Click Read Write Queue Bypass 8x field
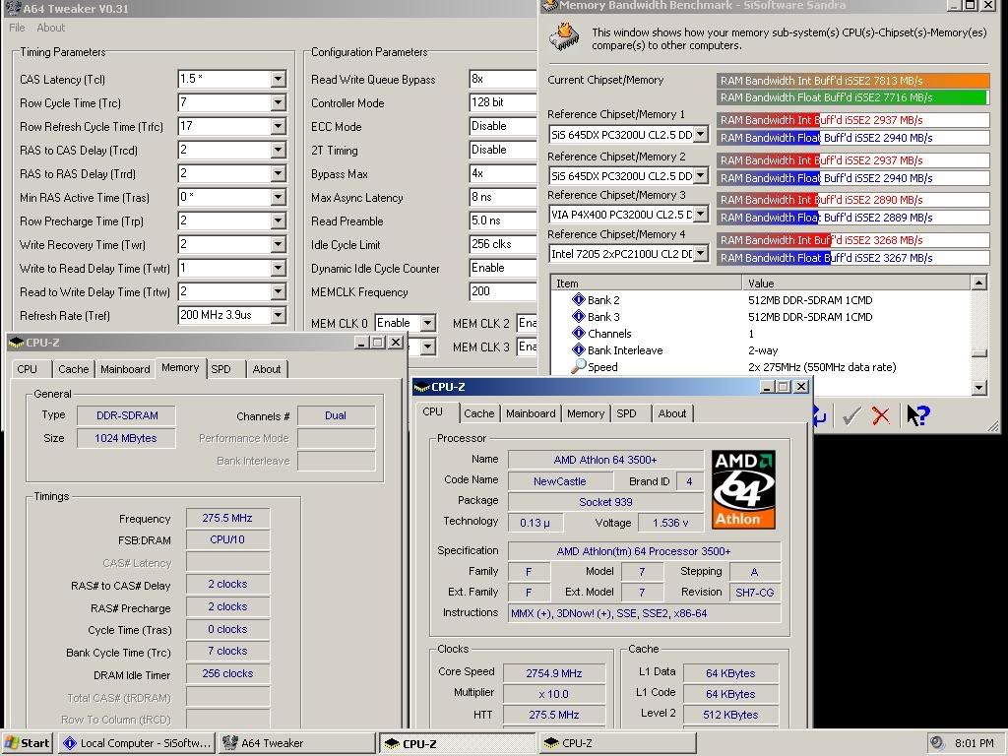The height and width of the screenshot is (756, 1008). click(503, 79)
